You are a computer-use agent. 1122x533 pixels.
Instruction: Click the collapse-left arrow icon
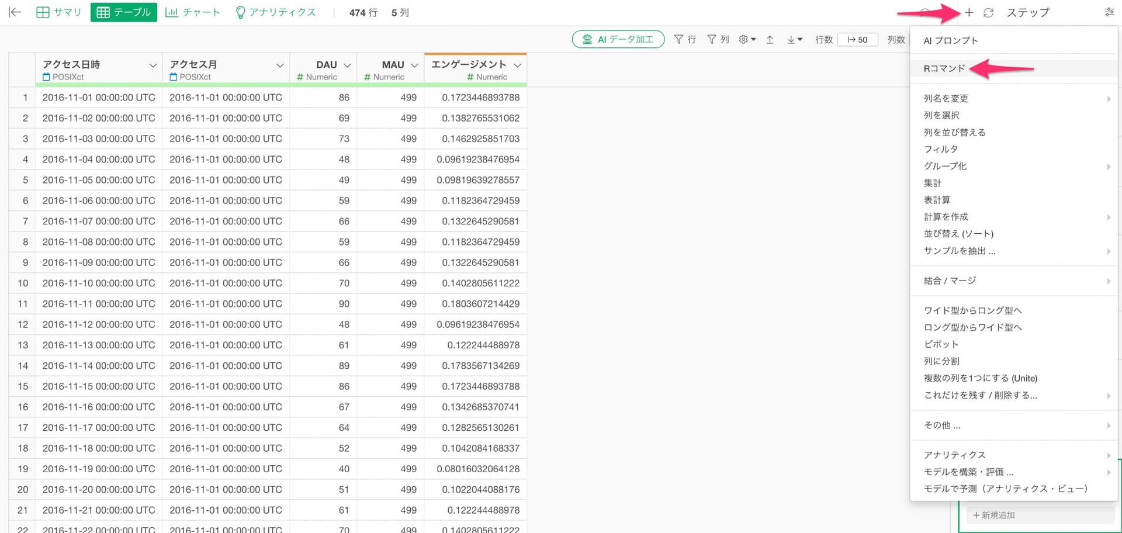pyautogui.click(x=15, y=12)
